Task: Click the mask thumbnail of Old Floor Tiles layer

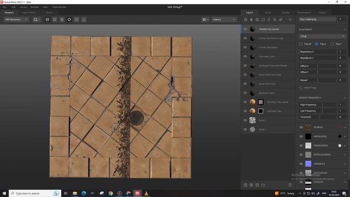Action: coord(260,111)
